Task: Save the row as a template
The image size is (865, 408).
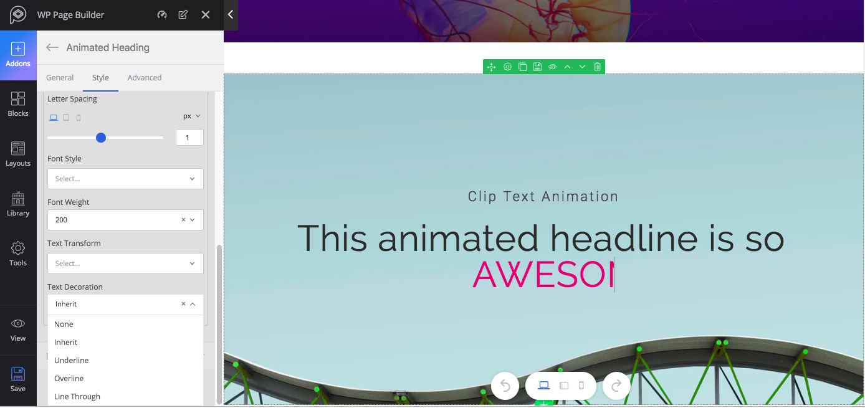Action: tap(537, 67)
